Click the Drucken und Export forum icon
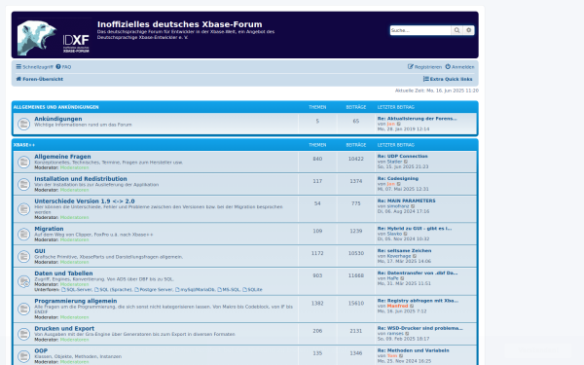Image resolution: width=584 pixels, height=365 pixels. click(23, 334)
